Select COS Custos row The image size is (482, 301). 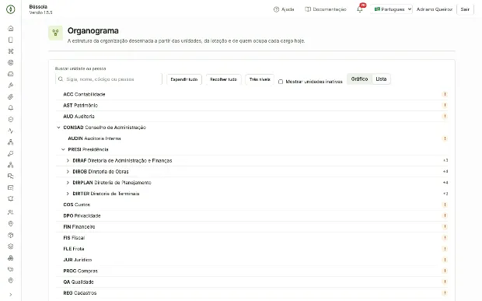[x=251, y=205]
